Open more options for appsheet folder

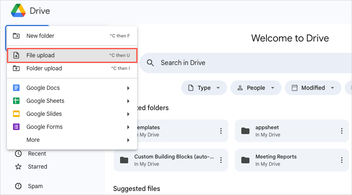coord(342,131)
